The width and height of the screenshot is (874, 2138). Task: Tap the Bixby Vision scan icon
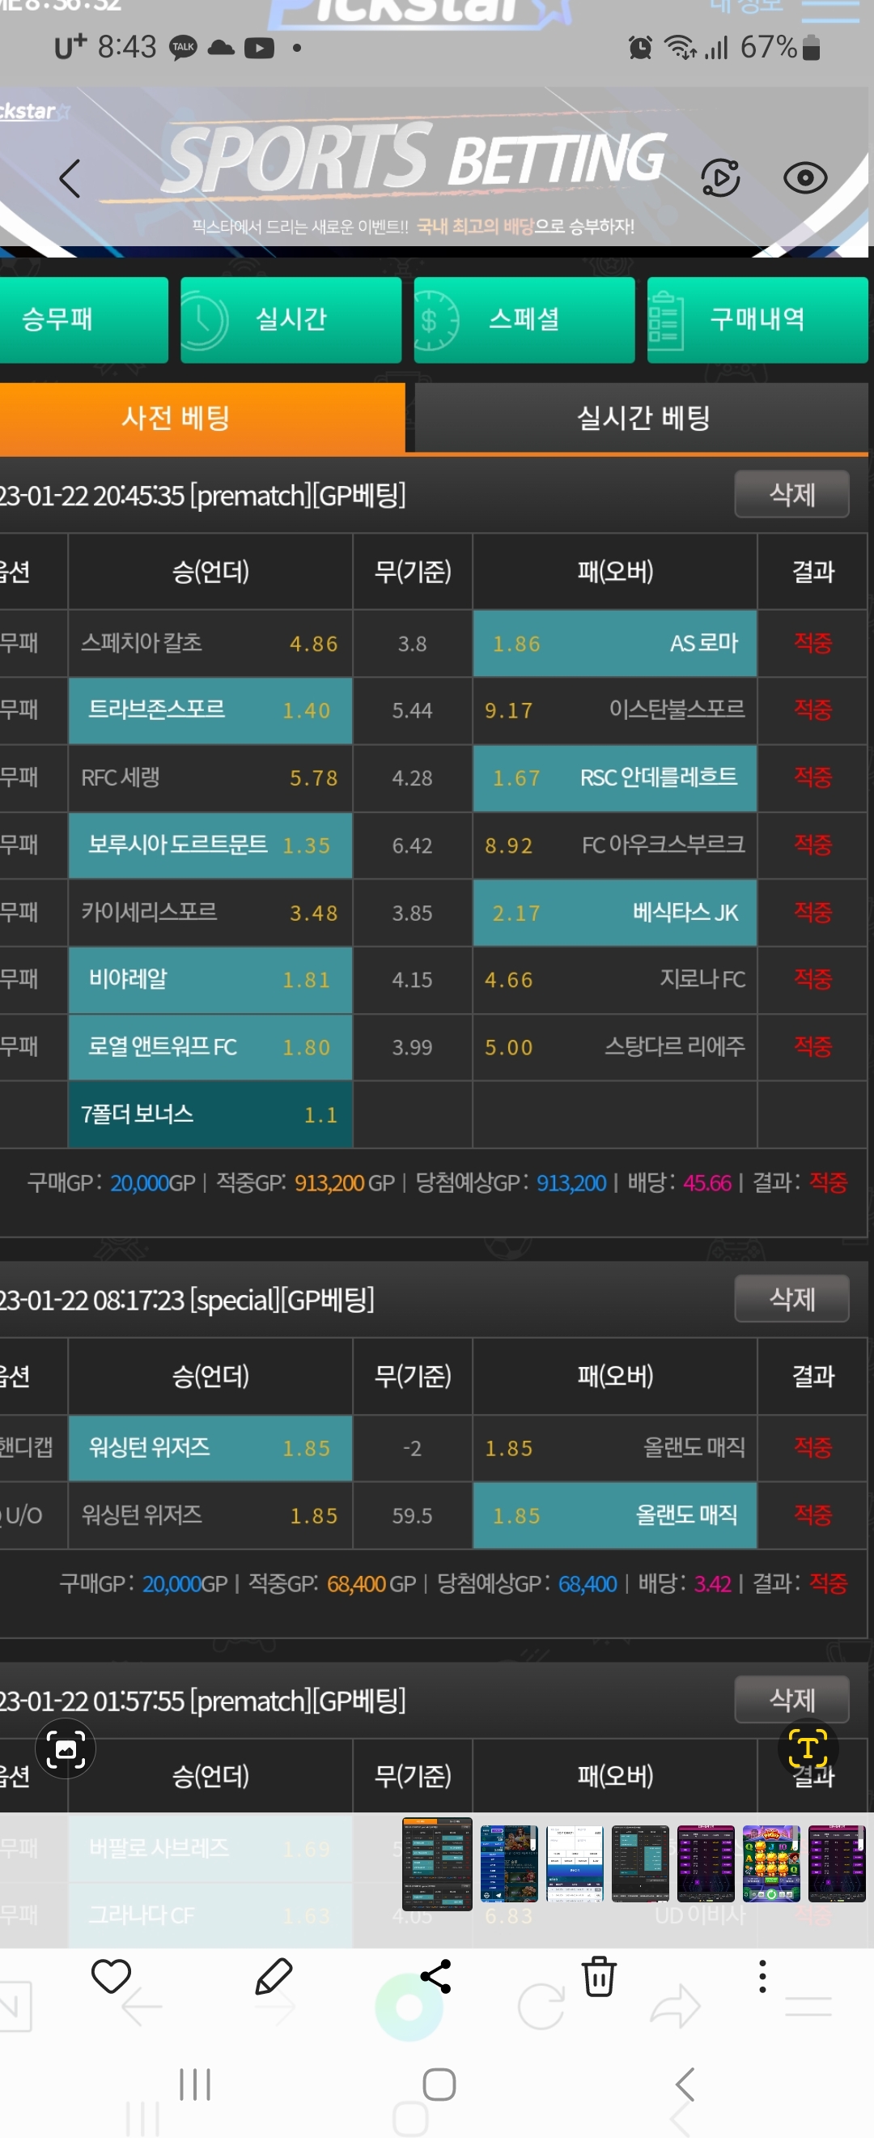66,1748
